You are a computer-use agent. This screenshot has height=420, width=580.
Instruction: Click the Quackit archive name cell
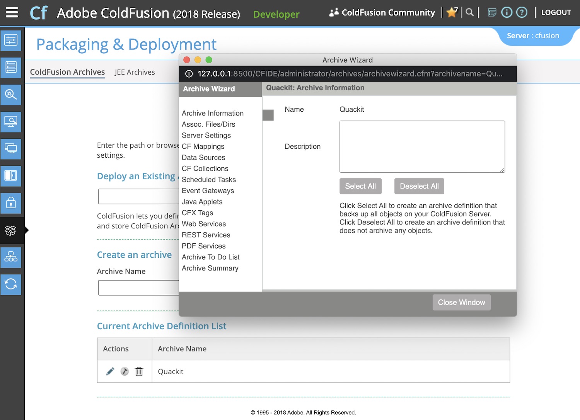point(331,371)
